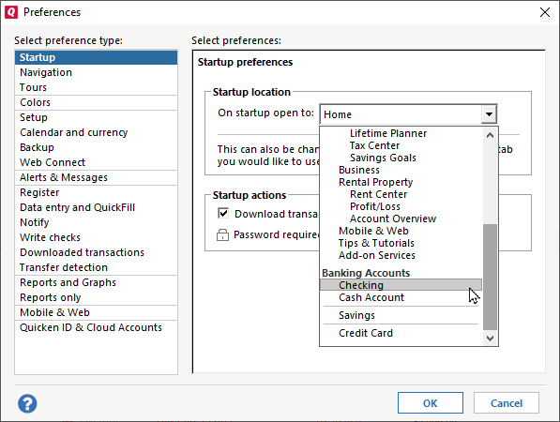Choose Mobile & Web in the dropdown list
This screenshot has height=422, width=560.
click(373, 231)
